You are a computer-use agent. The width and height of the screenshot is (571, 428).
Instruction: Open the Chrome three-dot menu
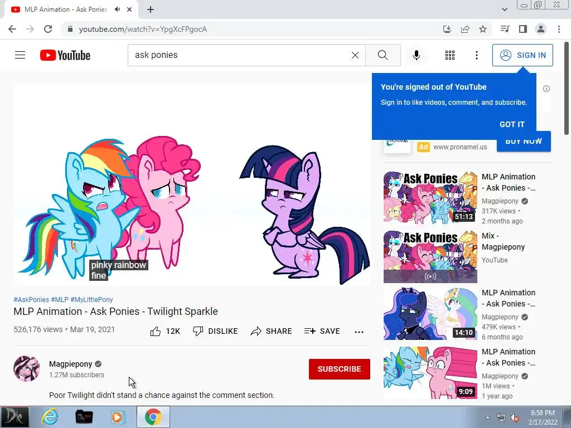(559, 29)
